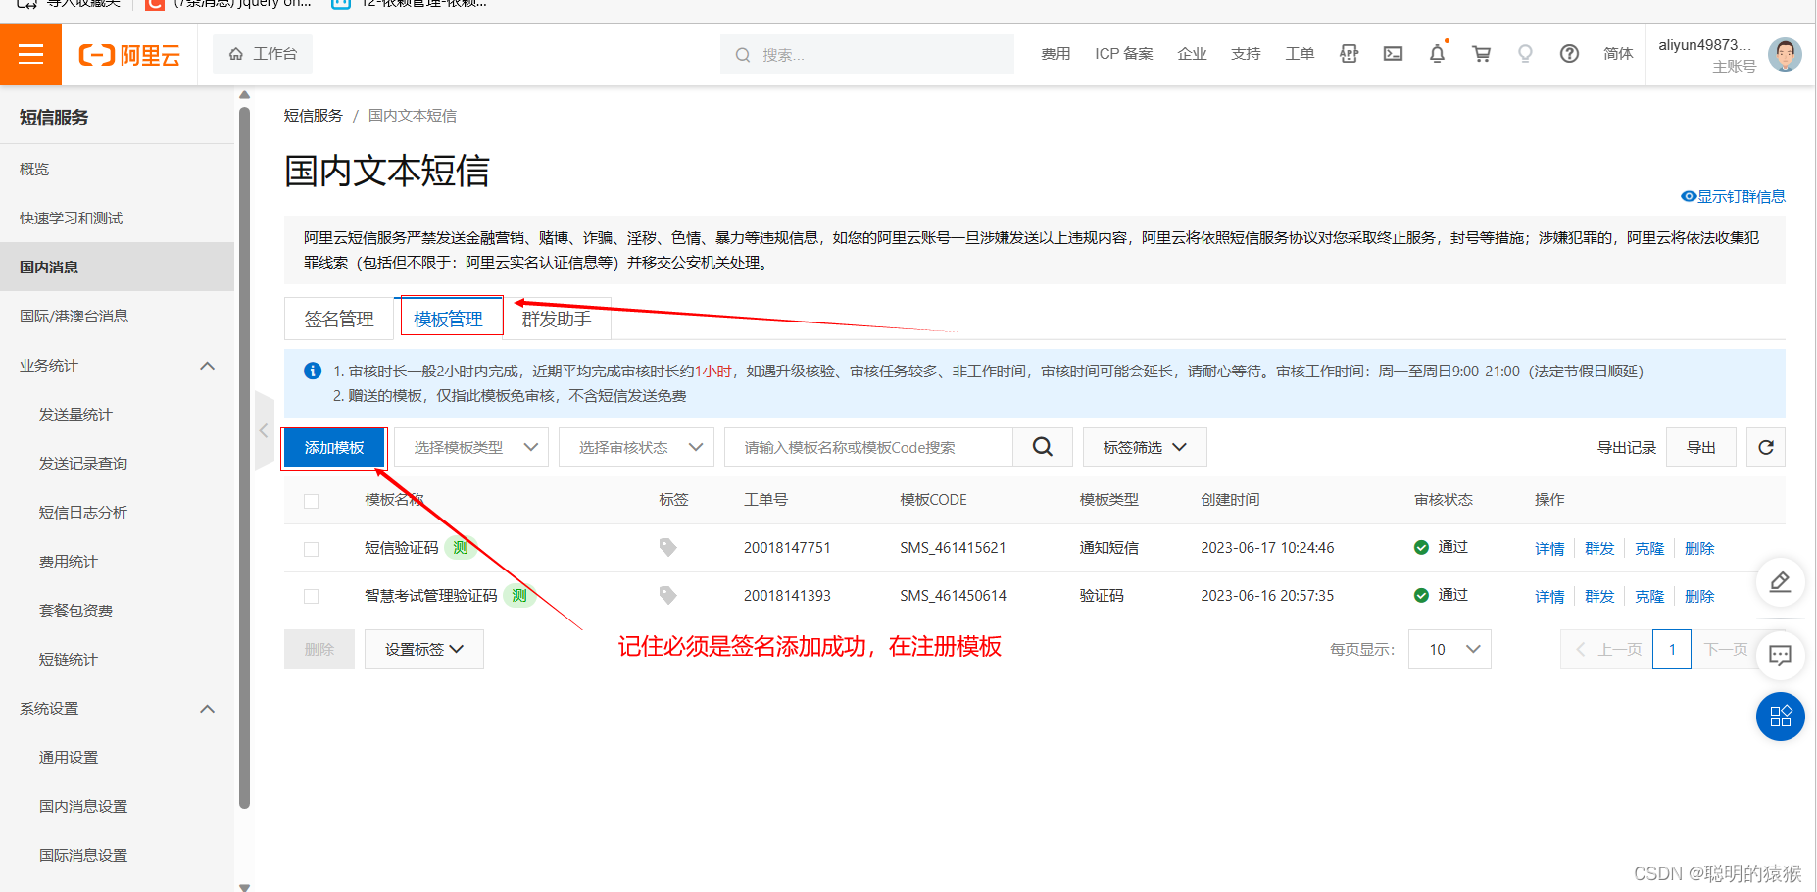The width and height of the screenshot is (1817, 892).
Task: Click the Aliyun logo
Action: 129,55
